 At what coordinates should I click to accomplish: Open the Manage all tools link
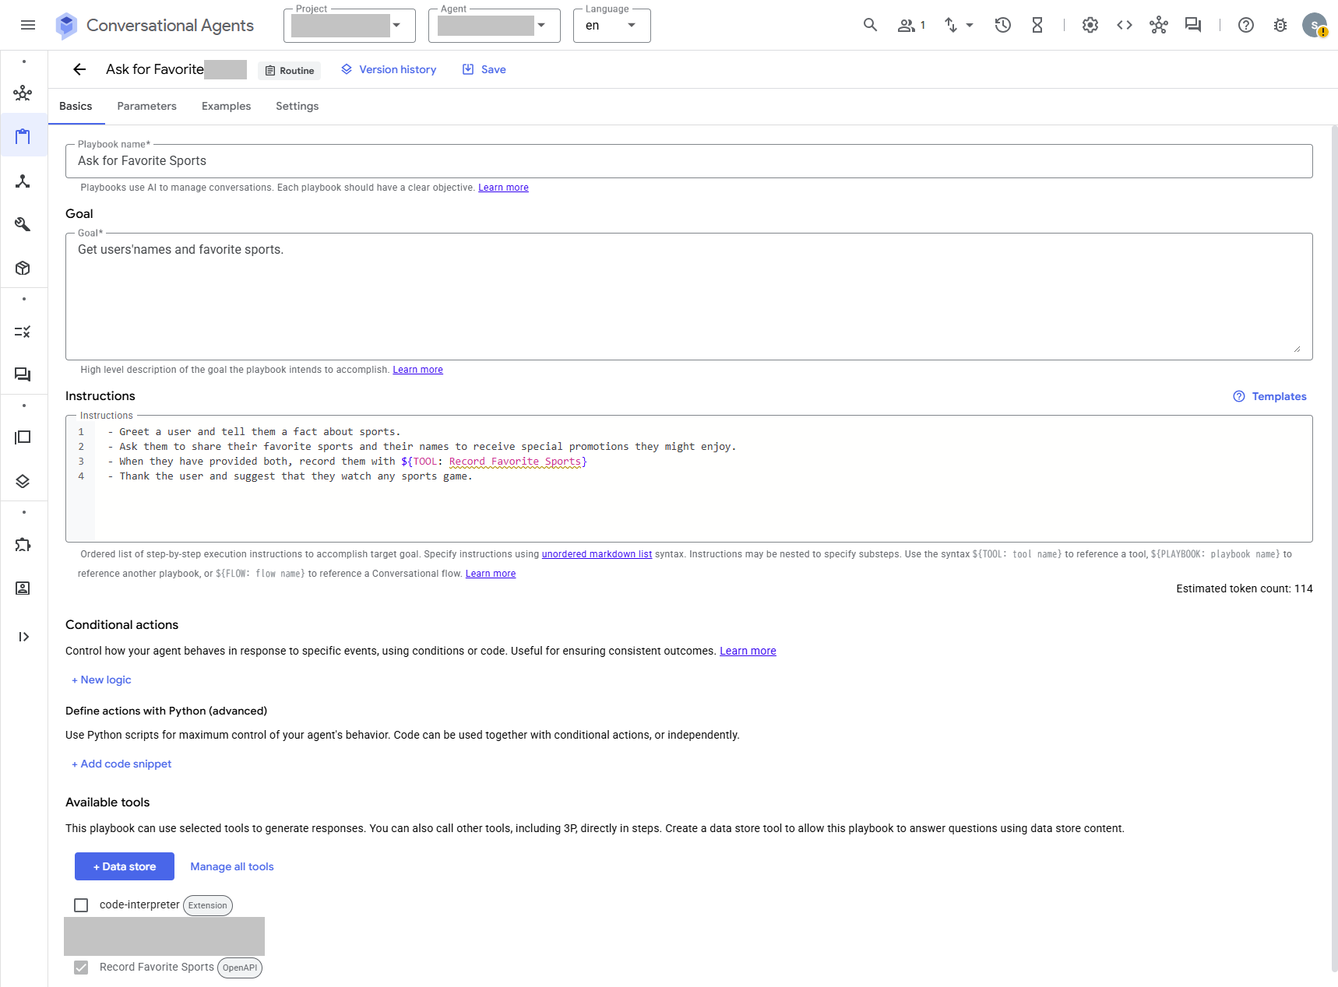click(232, 866)
